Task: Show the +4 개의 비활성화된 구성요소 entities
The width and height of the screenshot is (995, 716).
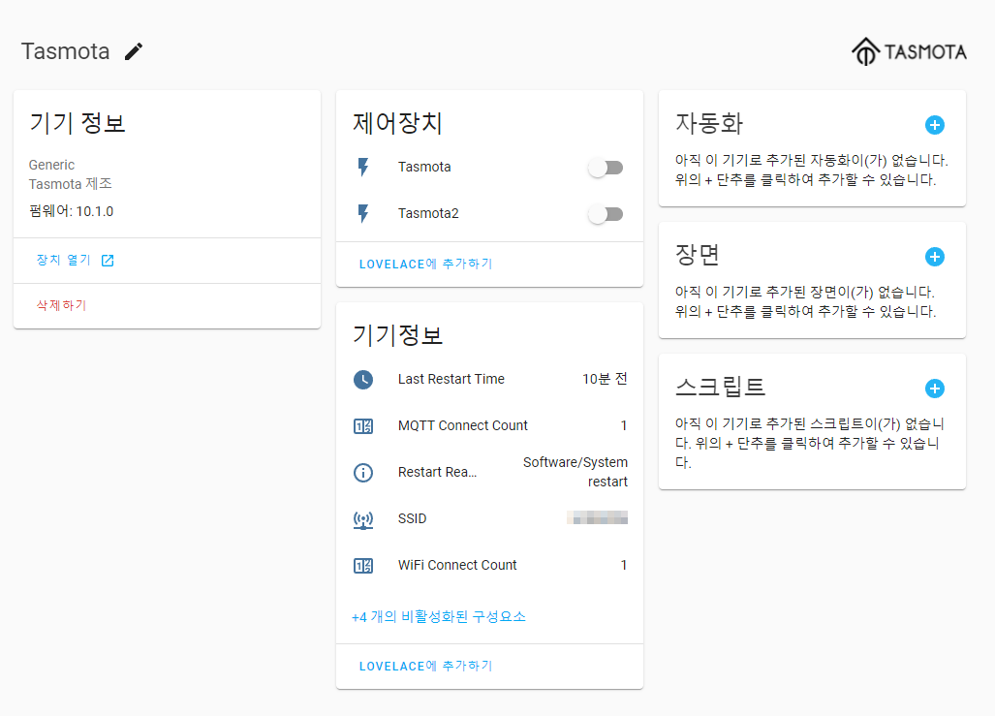Action: 439,617
